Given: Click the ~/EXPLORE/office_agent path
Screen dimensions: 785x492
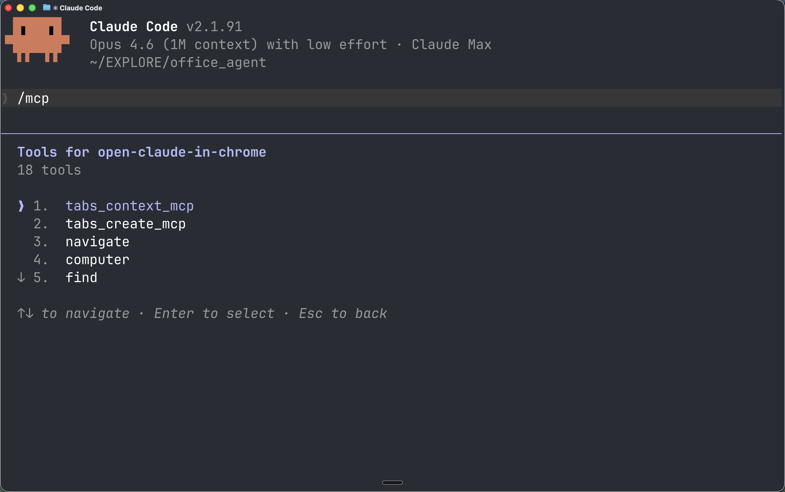Looking at the screenshot, I should pos(178,62).
